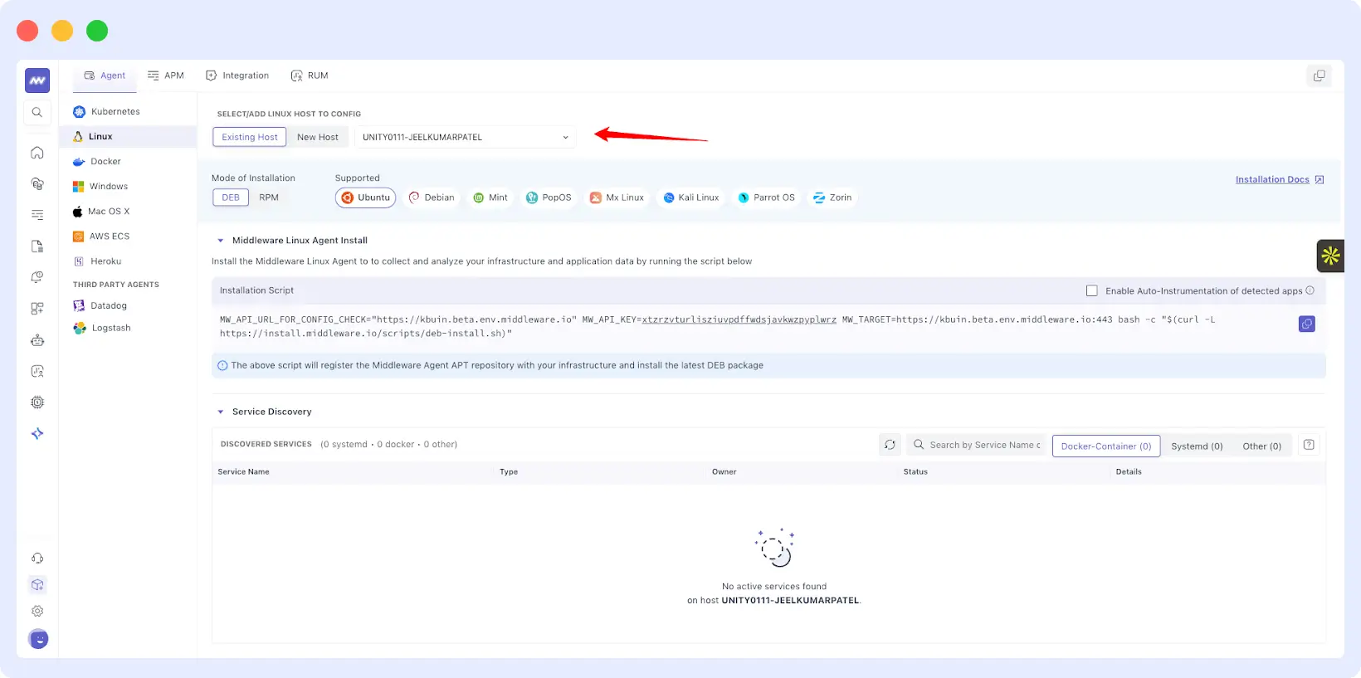Click the Search by Service Name field
Screen dimensions: 1361x678
[x=983, y=446]
